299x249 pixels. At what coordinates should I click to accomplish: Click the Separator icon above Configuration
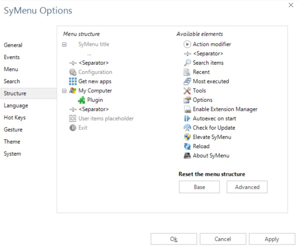73,63
